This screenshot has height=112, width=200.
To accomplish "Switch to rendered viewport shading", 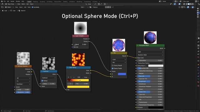I will 193,4.
